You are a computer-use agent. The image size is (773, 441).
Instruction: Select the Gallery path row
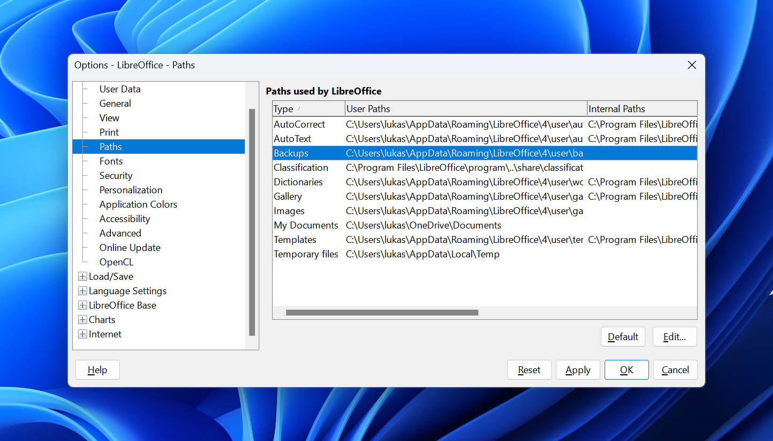click(485, 196)
